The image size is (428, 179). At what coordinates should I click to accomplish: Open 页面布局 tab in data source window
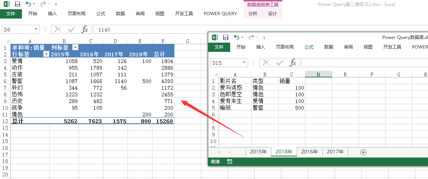285,47
